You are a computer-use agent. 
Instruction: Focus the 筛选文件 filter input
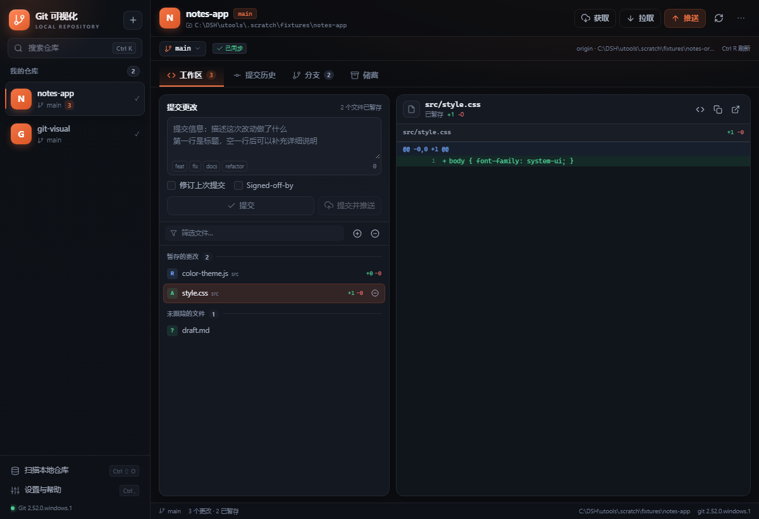[254, 234]
